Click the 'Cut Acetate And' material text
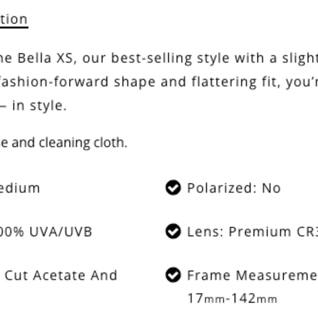Screen dimensions: 318x318 (x=61, y=275)
